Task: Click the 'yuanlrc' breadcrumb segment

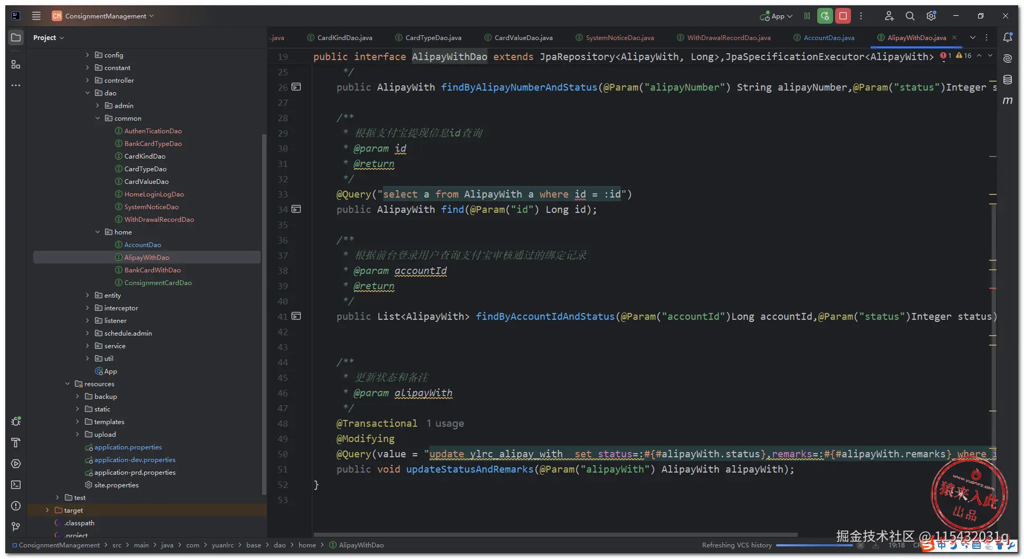Action: [x=223, y=545]
